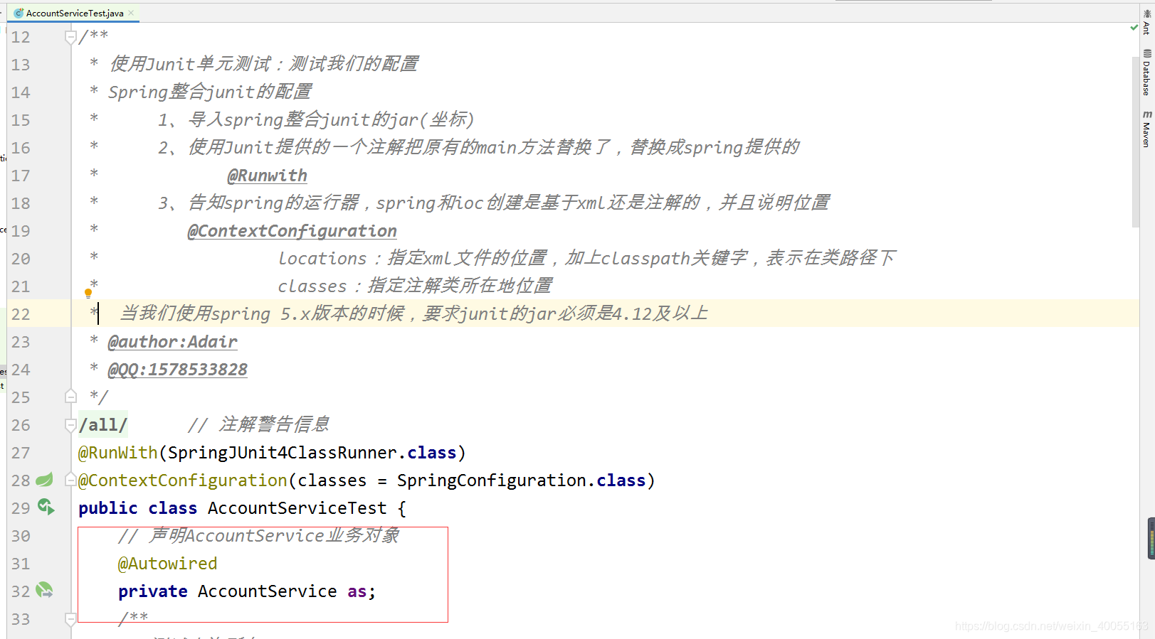Click the word 'classes' in line 21 comment
The width and height of the screenshot is (1155, 639).
[x=312, y=286]
